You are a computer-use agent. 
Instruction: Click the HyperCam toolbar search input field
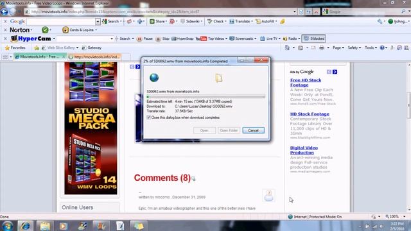(83, 38)
